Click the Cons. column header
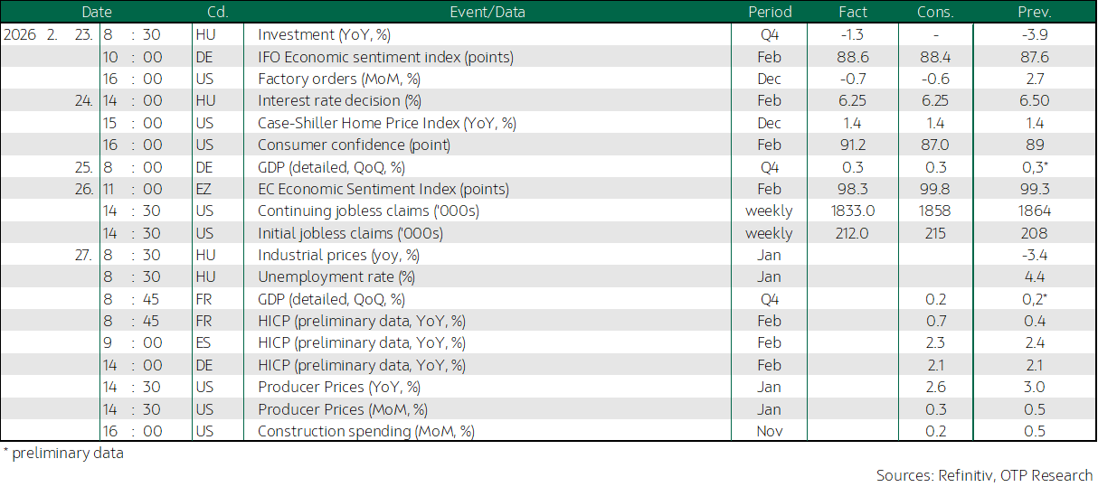This screenshot has height=487, width=1098. [x=935, y=12]
